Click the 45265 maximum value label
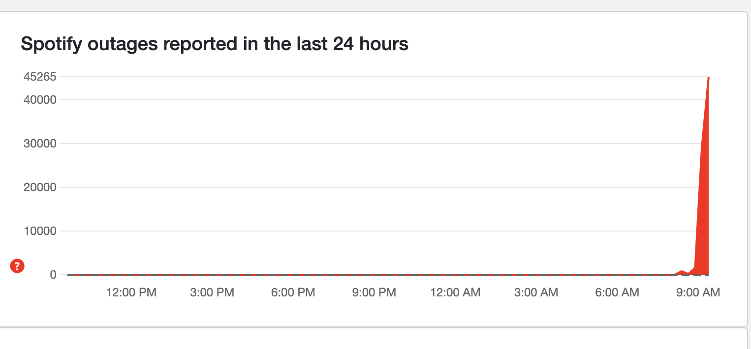The height and width of the screenshot is (349, 751). (x=40, y=77)
